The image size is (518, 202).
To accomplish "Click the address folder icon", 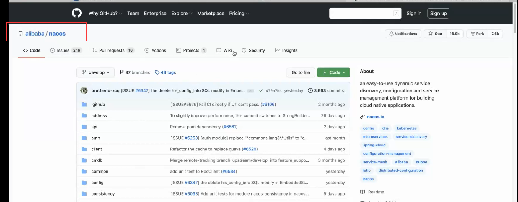I will pyautogui.click(x=84, y=115).
